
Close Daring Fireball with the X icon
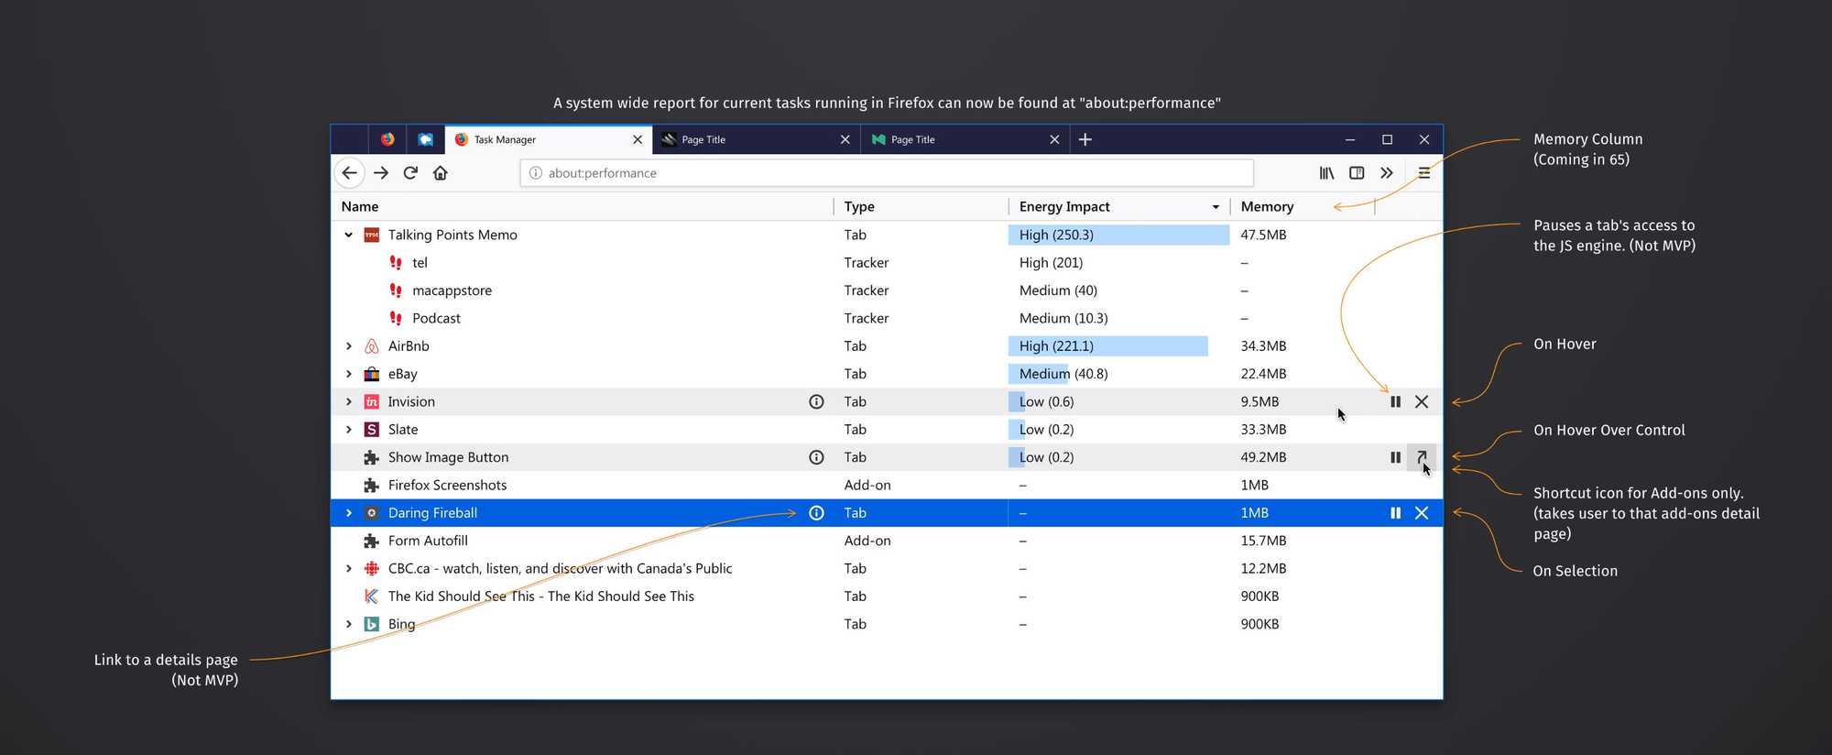coord(1422,513)
